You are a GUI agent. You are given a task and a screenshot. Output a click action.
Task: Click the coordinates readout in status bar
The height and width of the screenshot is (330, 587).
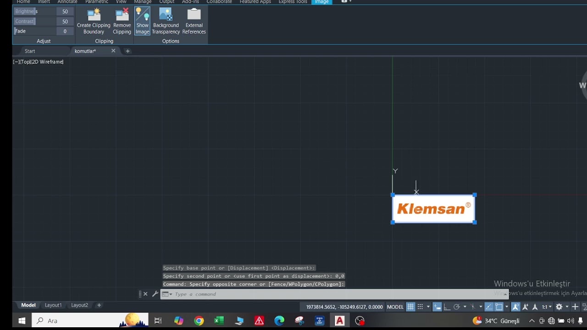(344, 307)
